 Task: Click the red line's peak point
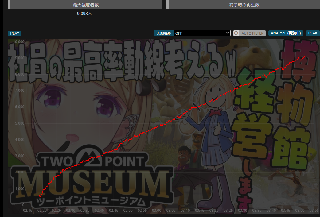[x=304, y=57]
